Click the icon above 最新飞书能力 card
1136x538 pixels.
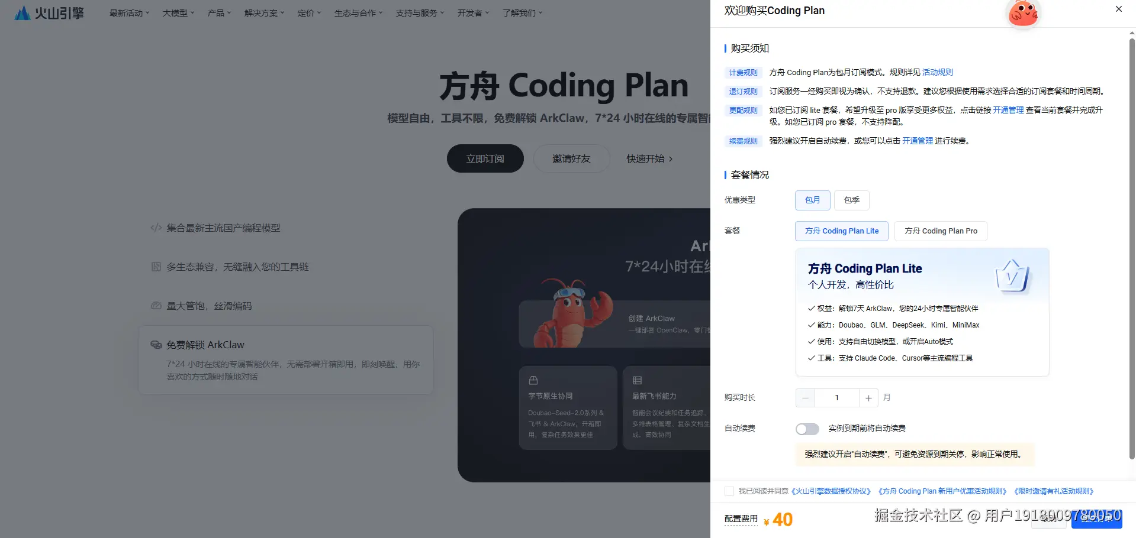click(637, 380)
